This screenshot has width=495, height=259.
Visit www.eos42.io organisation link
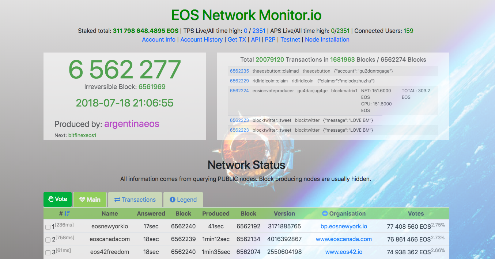pyautogui.click(x=344, y=252)
